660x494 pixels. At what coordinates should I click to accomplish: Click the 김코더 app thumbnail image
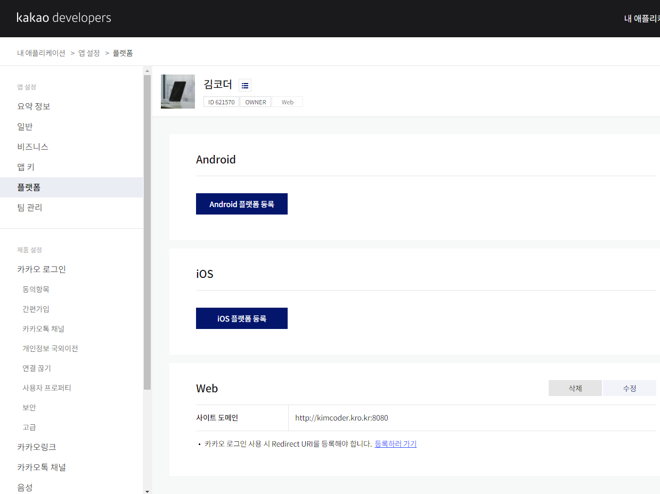178,92
